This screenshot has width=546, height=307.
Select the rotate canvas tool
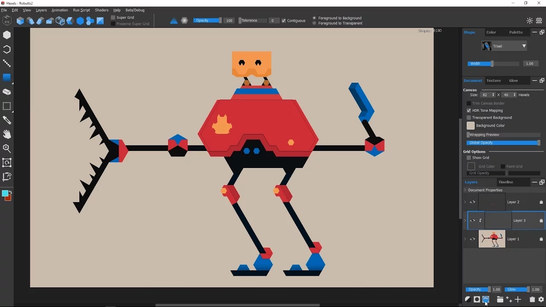(7, 162)
